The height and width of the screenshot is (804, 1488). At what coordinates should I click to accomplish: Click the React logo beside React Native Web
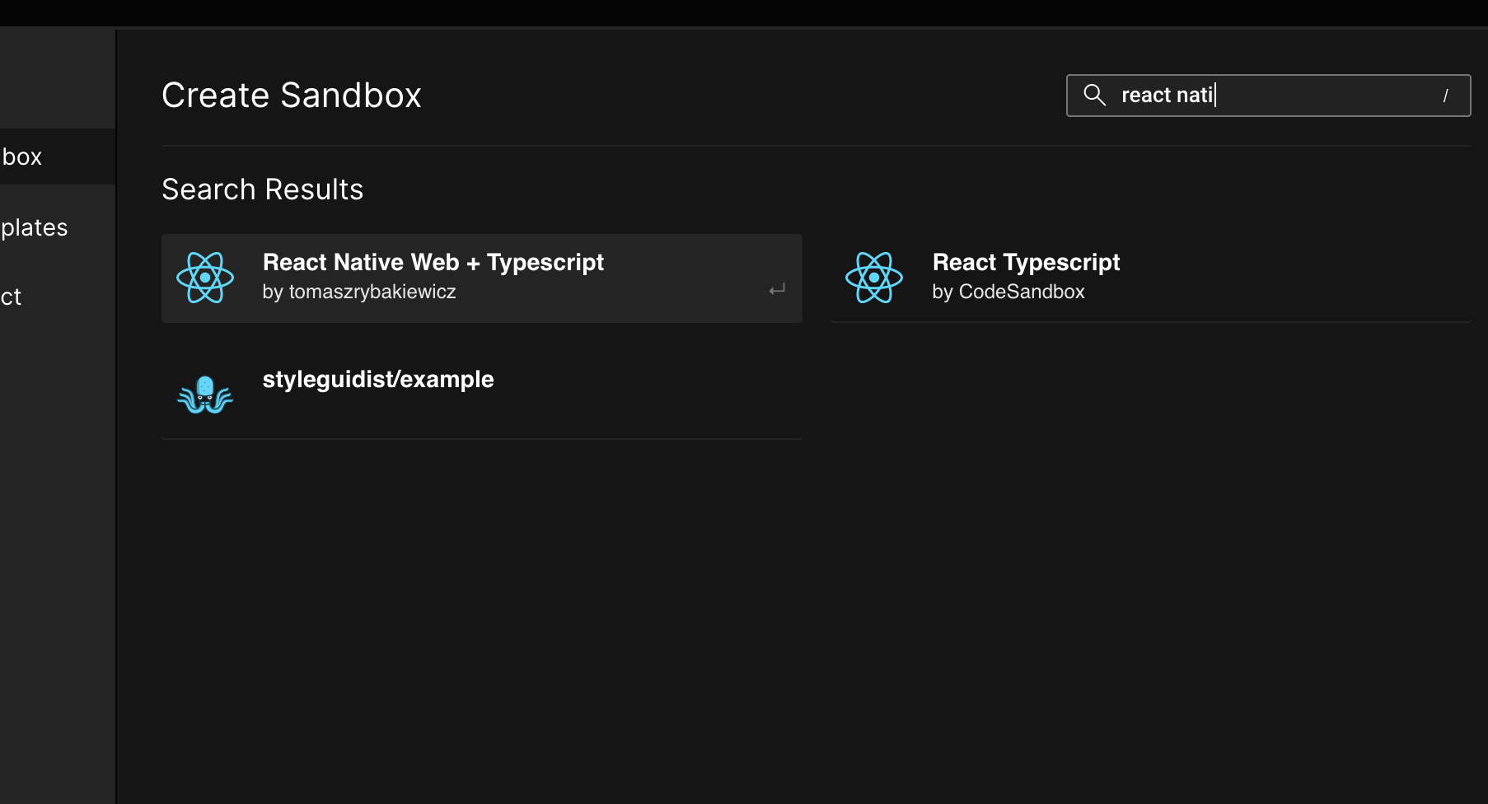coord(205,278)
